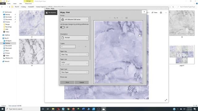Open the Orientation dropdown set to Portrait
The height and width of the screenshot is (111, 198).
point(74,38)
